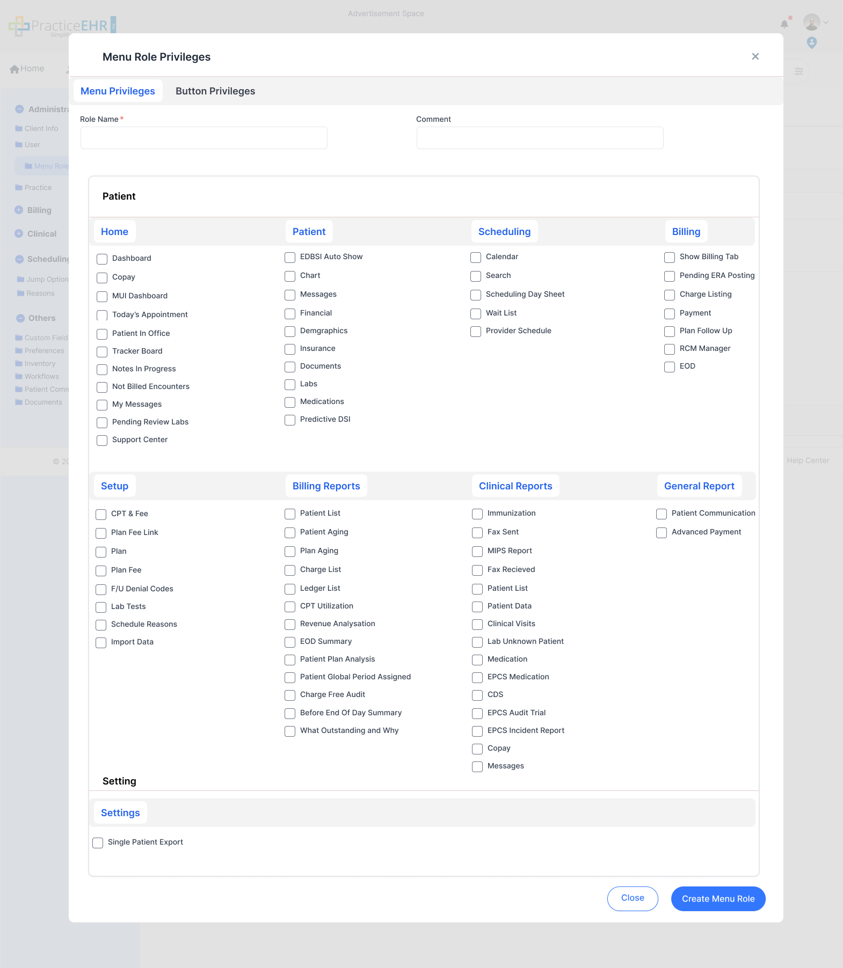Open the user avatar menu
The height and width of the screenshot is (968, 843).
click(811, 22)
